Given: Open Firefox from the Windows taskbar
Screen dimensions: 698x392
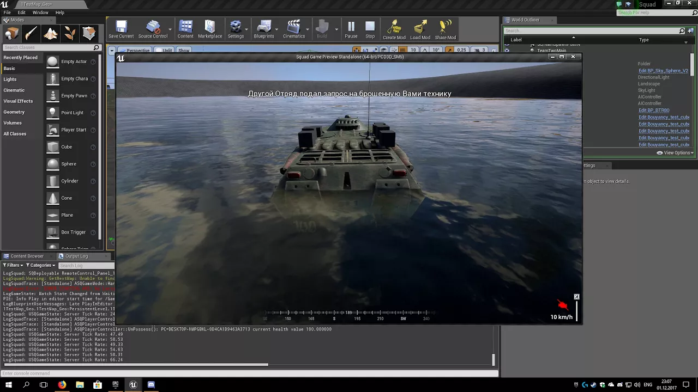Looking at the screenshot, I should (62, 385).
